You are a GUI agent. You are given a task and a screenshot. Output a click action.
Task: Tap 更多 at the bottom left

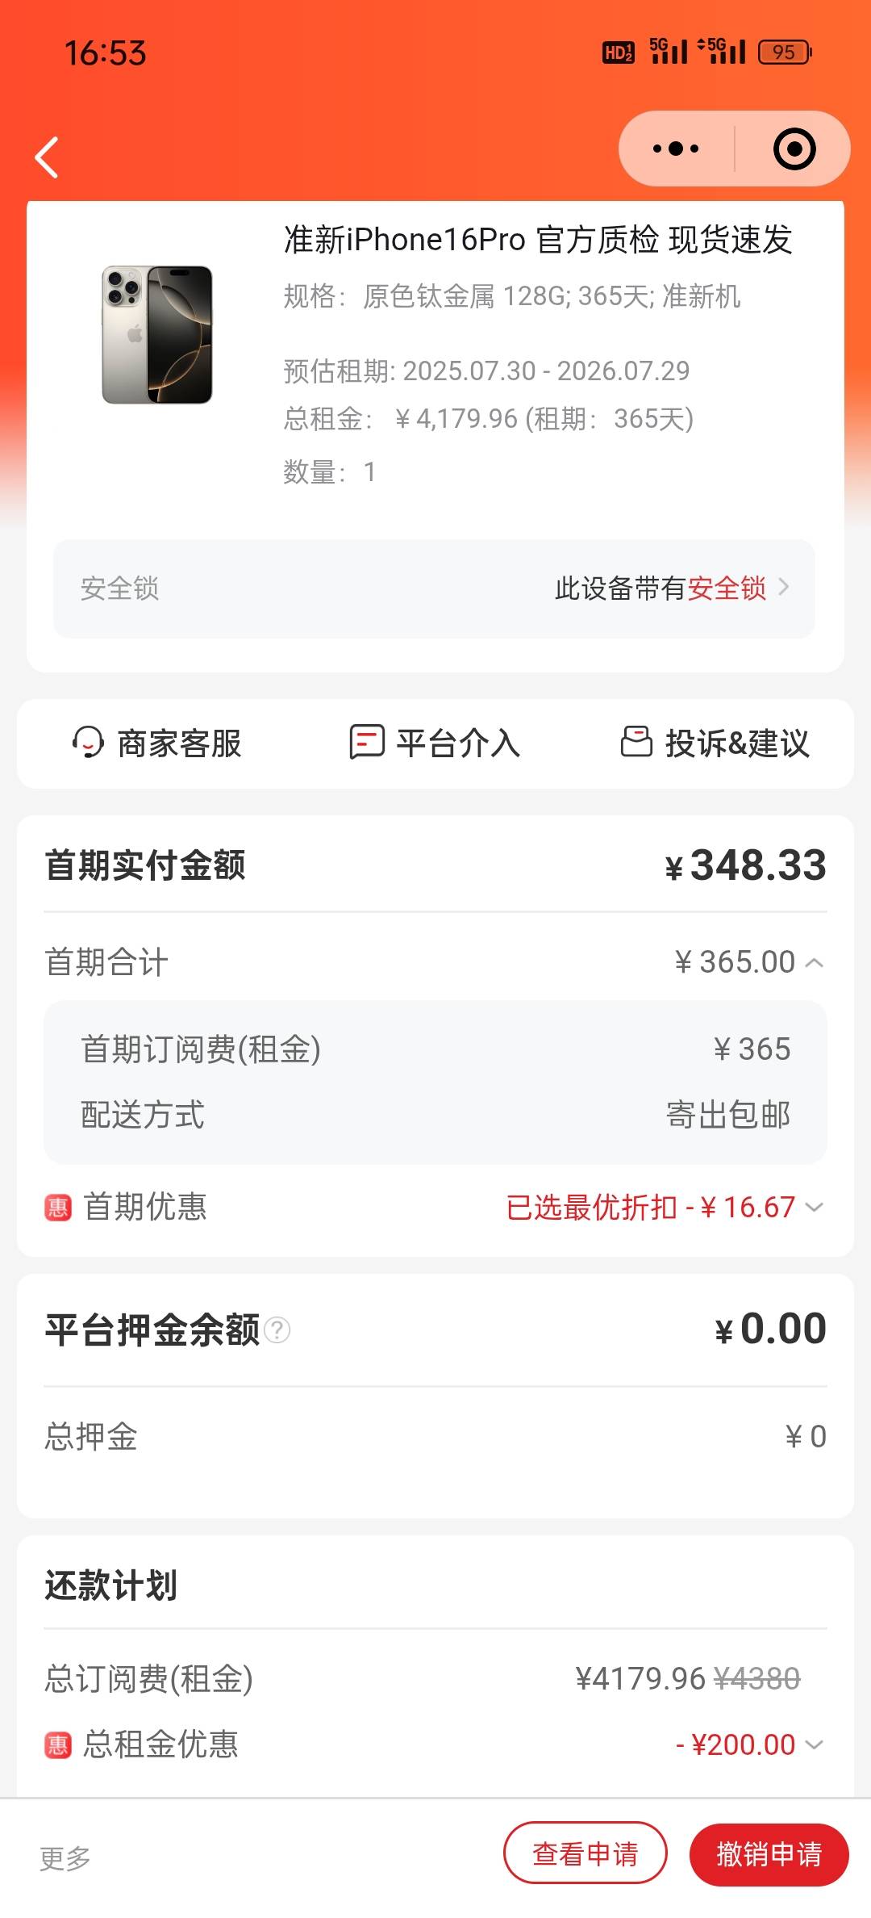[65, 1858]
